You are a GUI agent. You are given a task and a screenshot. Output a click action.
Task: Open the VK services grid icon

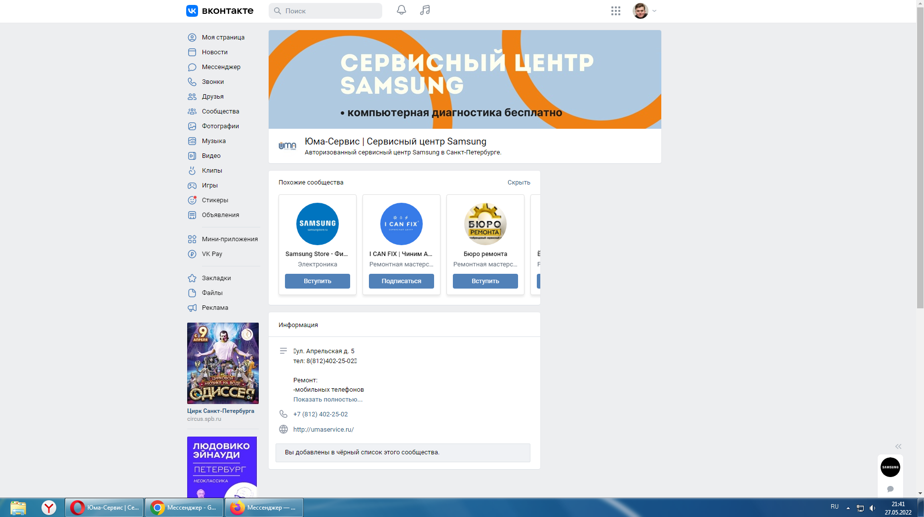616,11
